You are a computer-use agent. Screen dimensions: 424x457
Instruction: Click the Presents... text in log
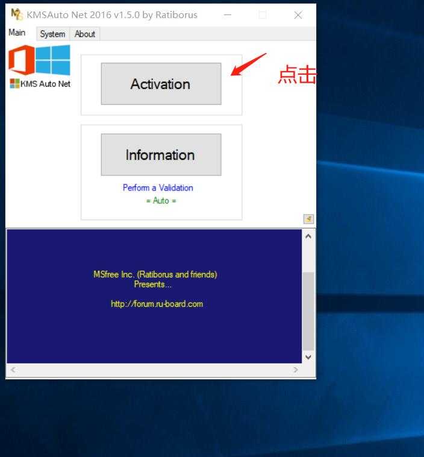(153, 284)
